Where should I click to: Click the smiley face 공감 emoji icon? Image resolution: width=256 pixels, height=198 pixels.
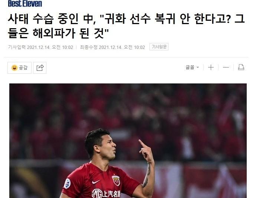tap(14, 67)
